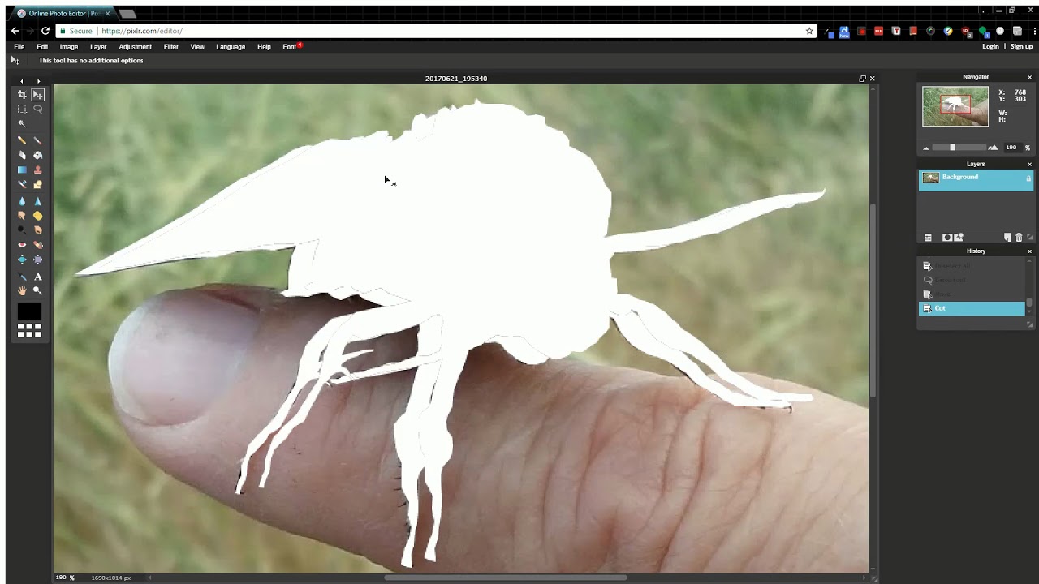Select the Move tool
Viewport: 1039px width, 584px height.
click(37, 95)
